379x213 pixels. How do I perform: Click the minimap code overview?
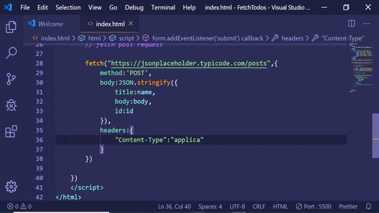coord(361,67)
